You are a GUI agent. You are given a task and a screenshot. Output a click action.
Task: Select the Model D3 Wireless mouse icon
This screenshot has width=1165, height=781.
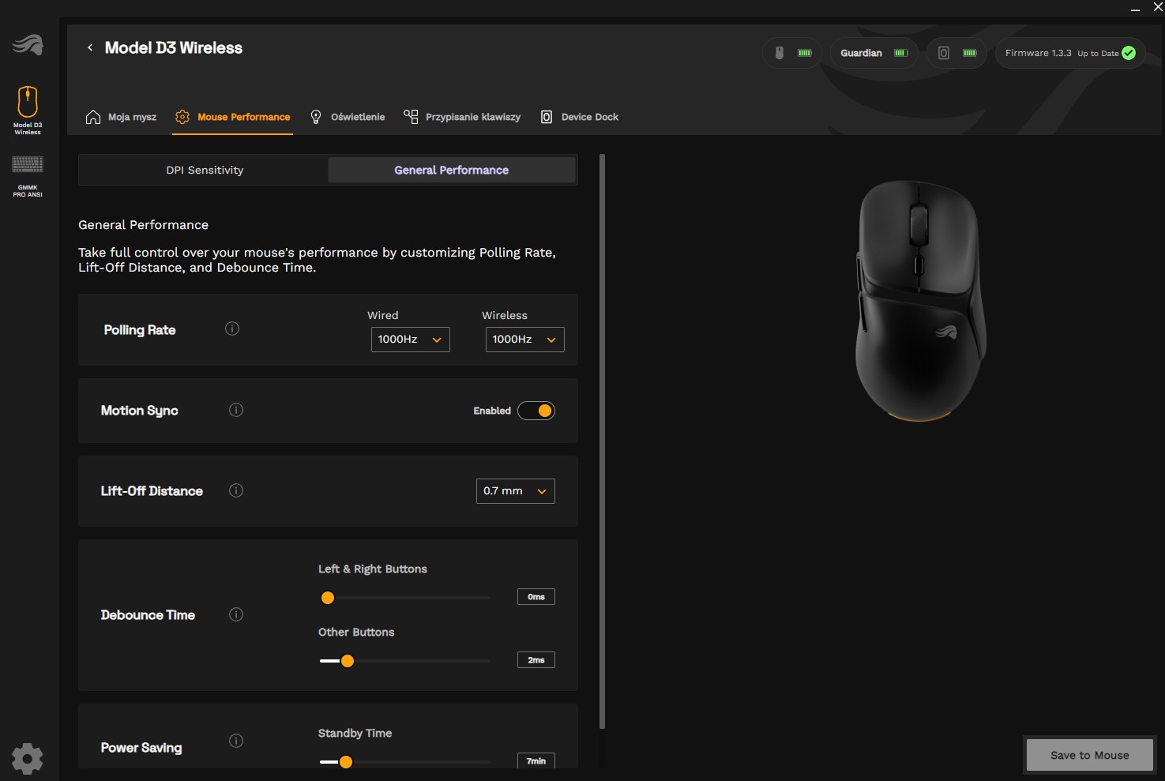[x=28, y=109]
